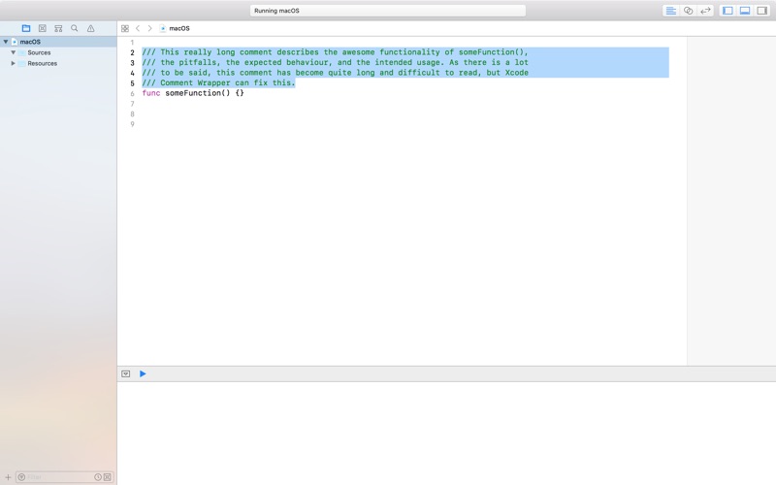The image size is (776, 485).
Task: Show the Assistant editor overlapping circles
Action: pyautogui.click(x=689, y=11)
